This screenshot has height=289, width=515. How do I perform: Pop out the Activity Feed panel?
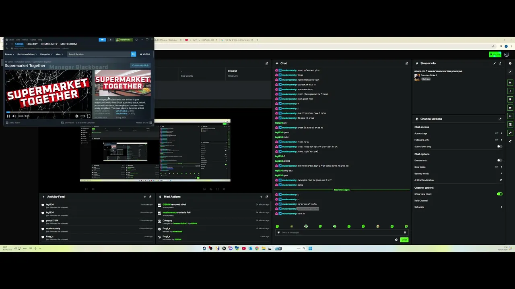150,197
